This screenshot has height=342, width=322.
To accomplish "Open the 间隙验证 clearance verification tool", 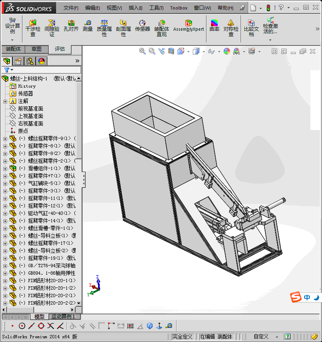I will (52, 28).
